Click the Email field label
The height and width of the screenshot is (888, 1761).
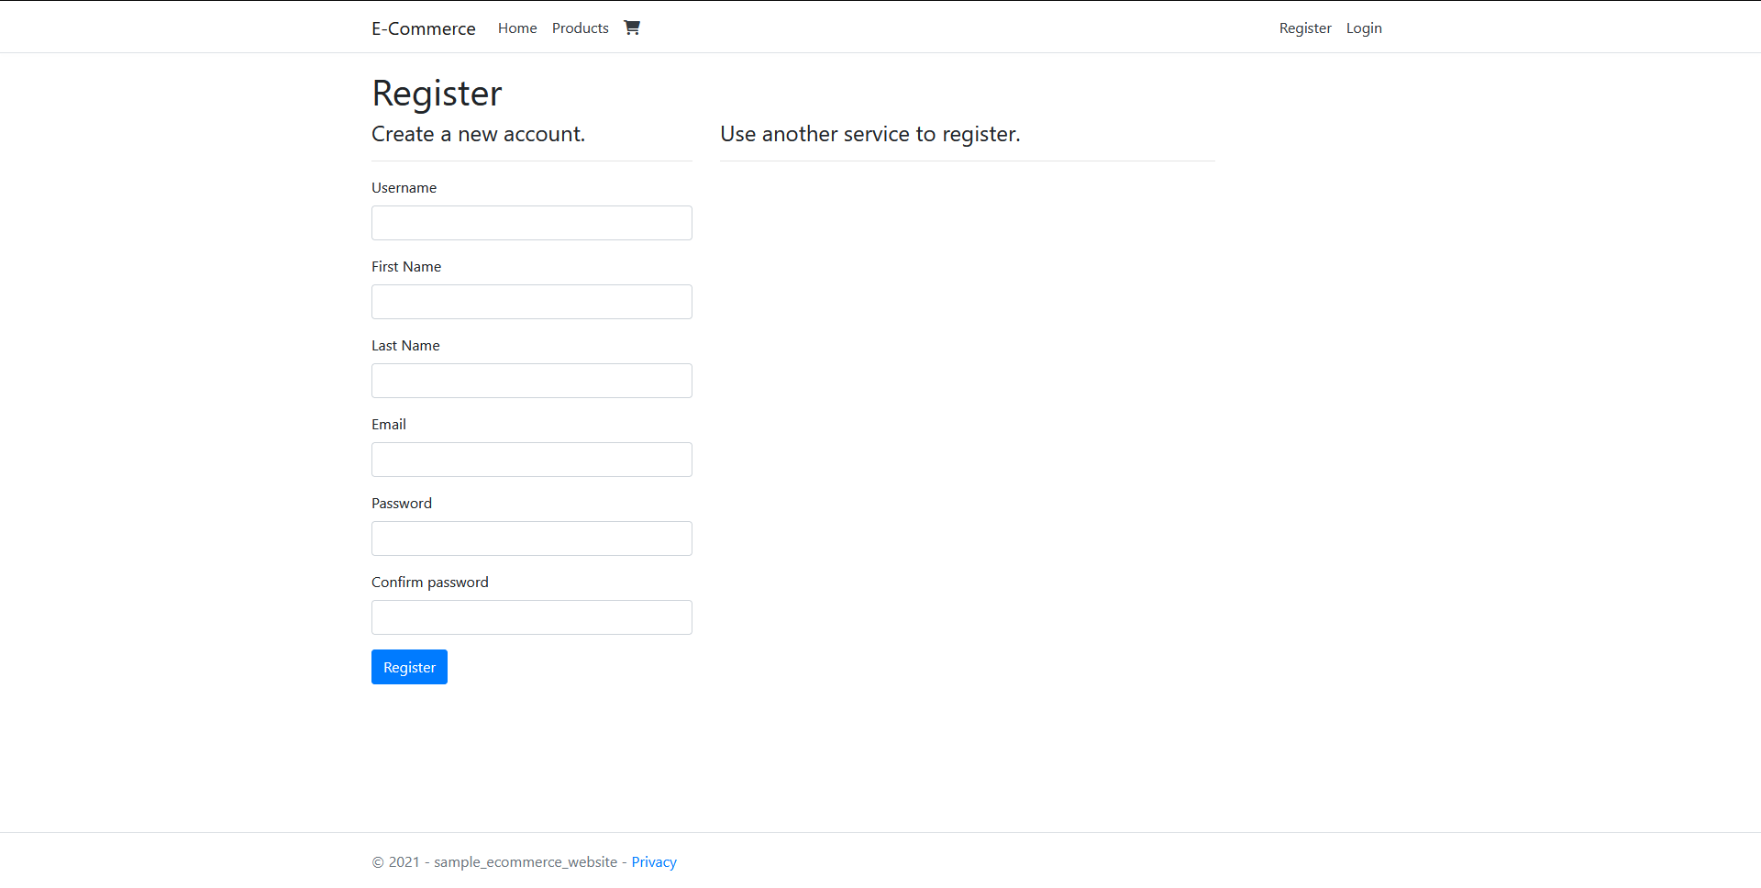tap(389, 424)
